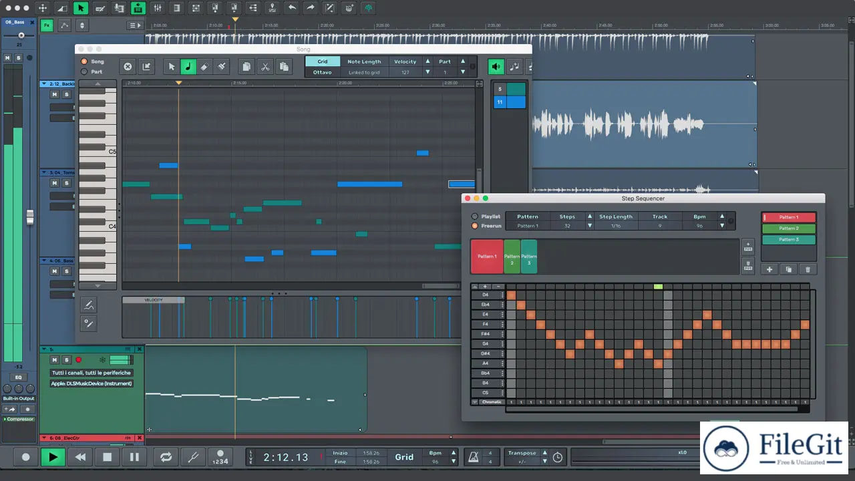The image size is (855, 481).
Task: Click the Stop button in transport bar
Action: click(x=107, y=458)
